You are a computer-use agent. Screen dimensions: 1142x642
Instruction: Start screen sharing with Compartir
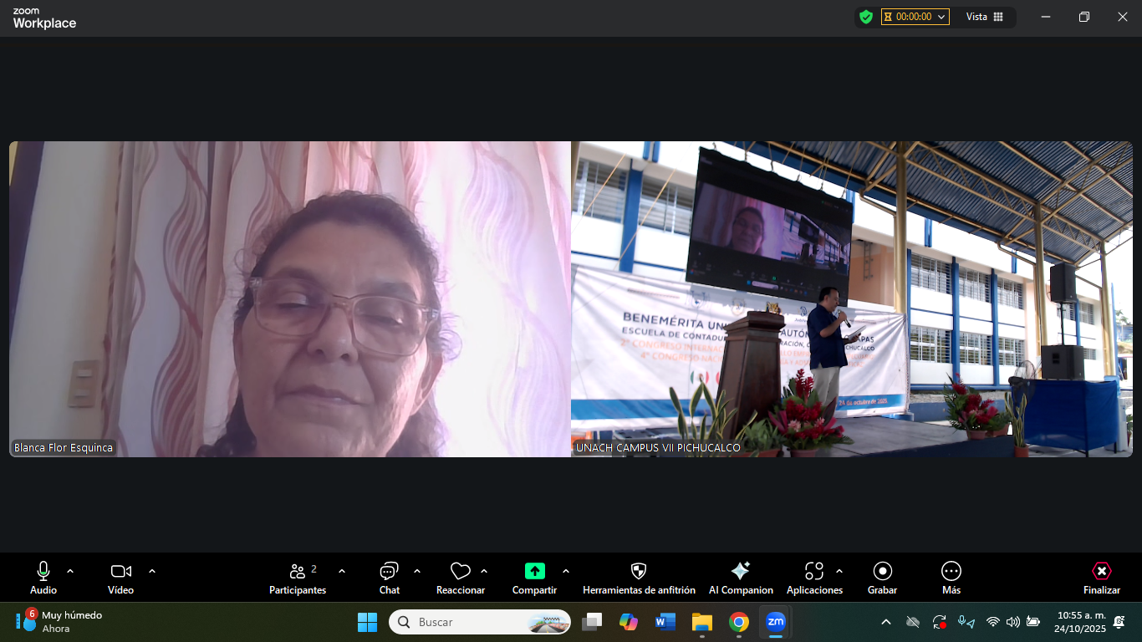point(534,572)
